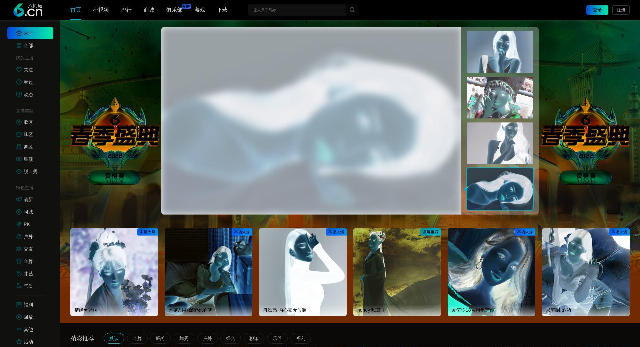Click the sprout icon beside 萌新
This screenshot has width=640, height=347.
pos(19,200)
